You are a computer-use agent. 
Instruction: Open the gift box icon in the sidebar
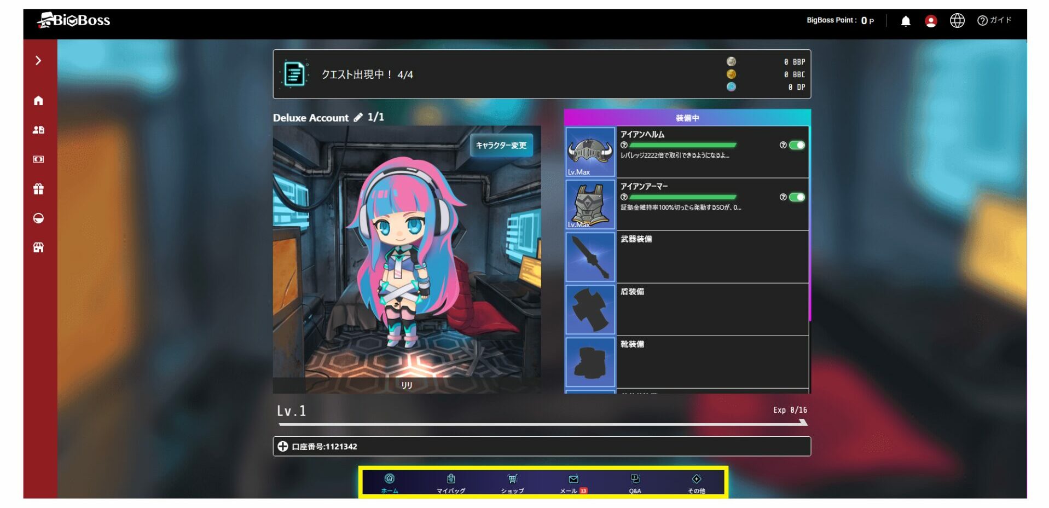(38, 189)
